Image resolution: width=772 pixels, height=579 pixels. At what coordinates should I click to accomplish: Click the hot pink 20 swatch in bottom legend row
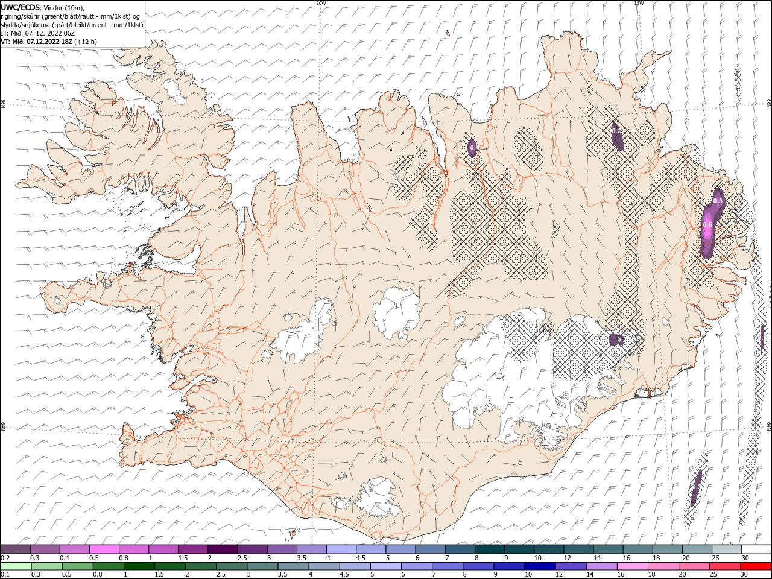[x=694, y=566]
